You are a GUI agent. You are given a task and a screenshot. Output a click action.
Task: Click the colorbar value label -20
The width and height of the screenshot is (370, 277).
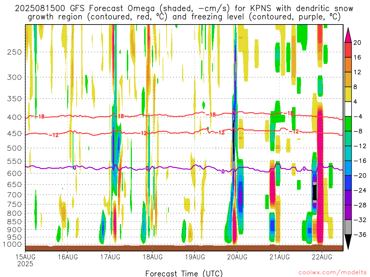pos(360,176)
